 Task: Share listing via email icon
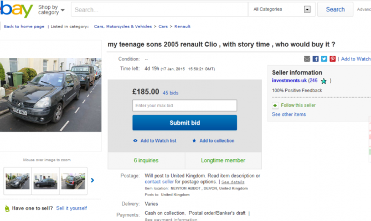point(307,59)
